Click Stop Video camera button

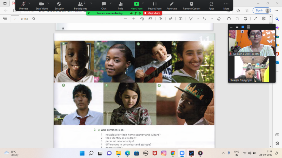click(42, 5)
